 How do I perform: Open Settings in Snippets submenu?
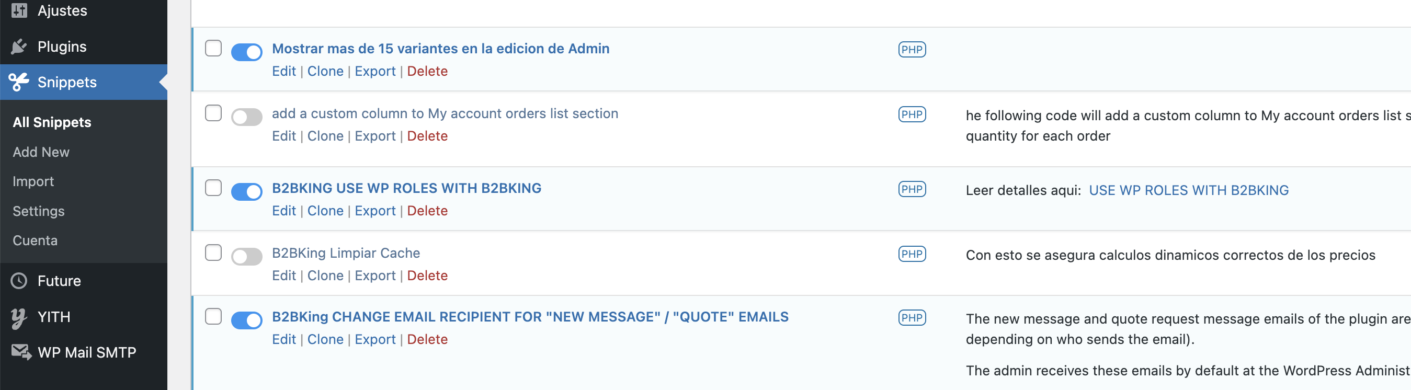(39, 211)
